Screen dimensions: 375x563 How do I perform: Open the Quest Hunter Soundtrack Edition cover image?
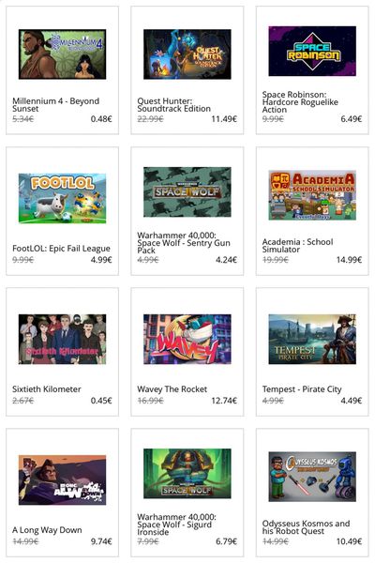pos(187,54)
